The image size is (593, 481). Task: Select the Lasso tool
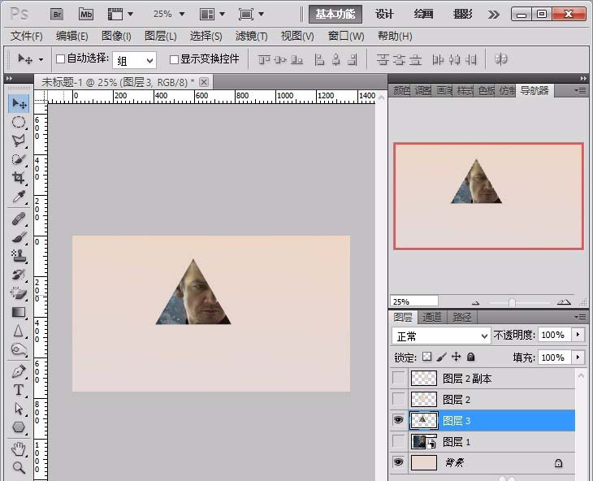(18, 141)
